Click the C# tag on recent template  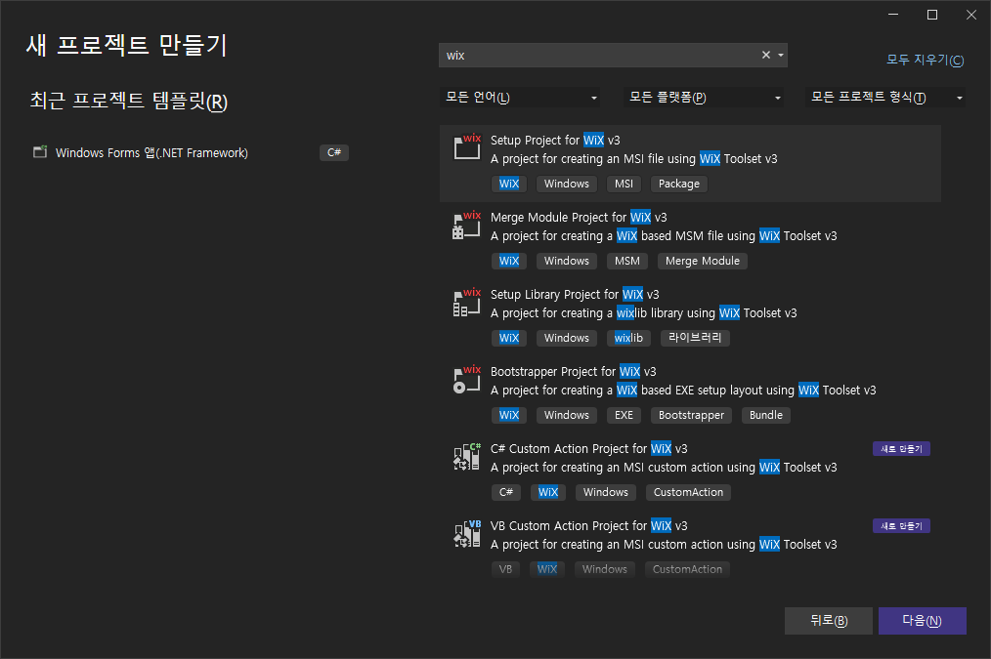[x=333, y=152]
